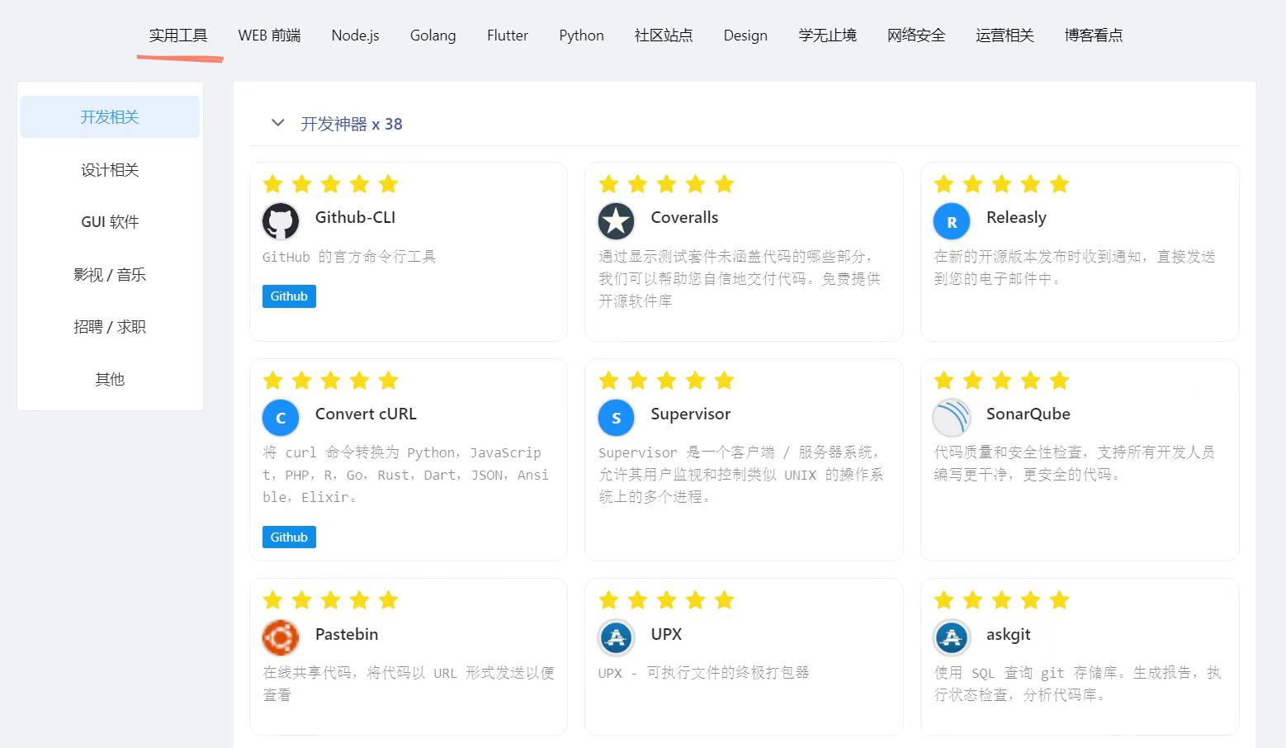Click the first star on Convert cURL card
Viewport: 1286px width, 748px height.
[x=272, y=380]
